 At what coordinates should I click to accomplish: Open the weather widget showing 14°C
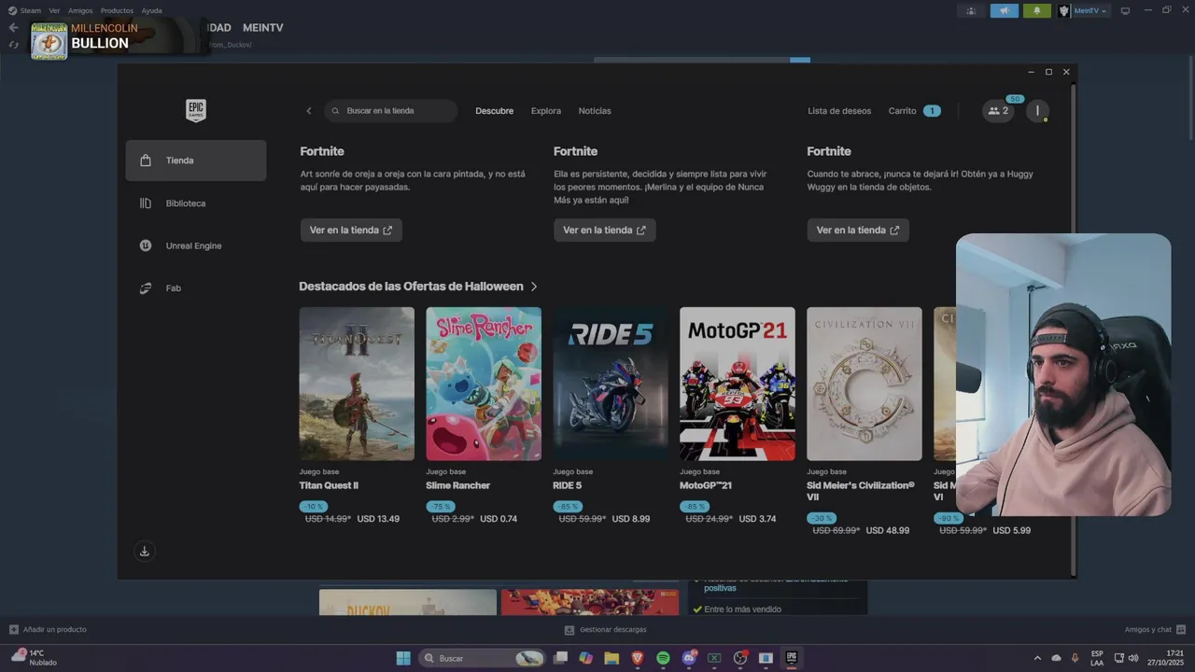pos(35,658)
